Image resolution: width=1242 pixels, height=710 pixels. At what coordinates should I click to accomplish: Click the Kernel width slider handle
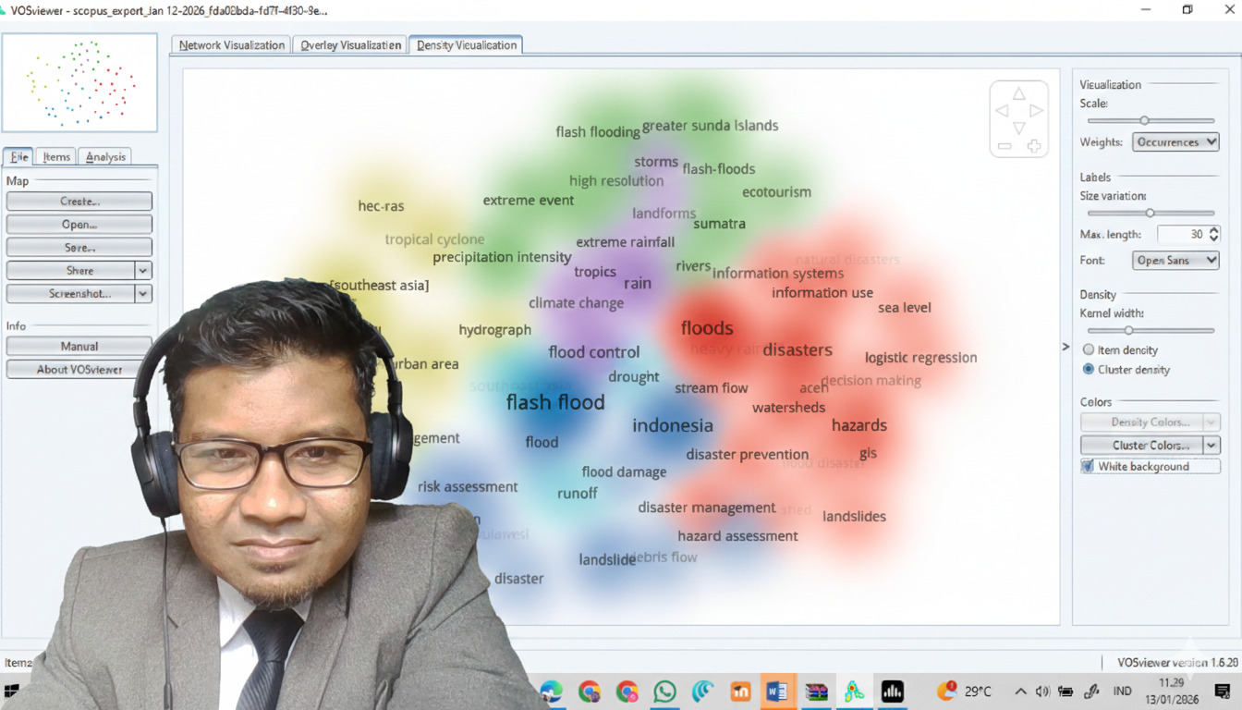(x=1128, y=330)
